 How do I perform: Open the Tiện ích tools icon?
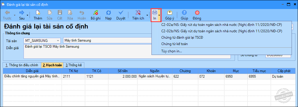(138, 13)
